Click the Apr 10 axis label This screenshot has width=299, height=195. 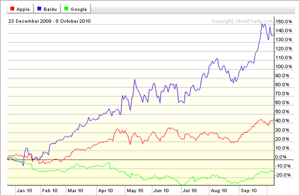tap(106, 190)
